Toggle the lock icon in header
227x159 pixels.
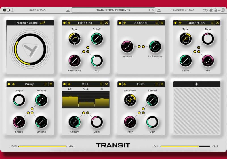point(216,10)
